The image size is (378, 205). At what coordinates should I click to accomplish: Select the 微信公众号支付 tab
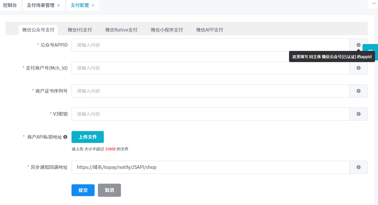(38, 30)
